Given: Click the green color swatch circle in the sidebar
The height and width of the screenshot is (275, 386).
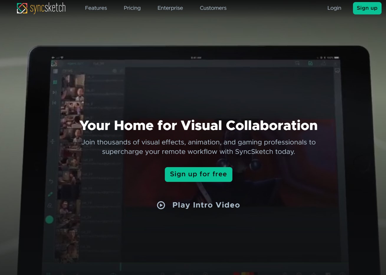Looking at the screenshot, I should point(50,220).
